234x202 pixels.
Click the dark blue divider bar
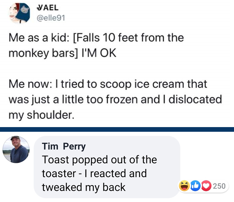117,129
